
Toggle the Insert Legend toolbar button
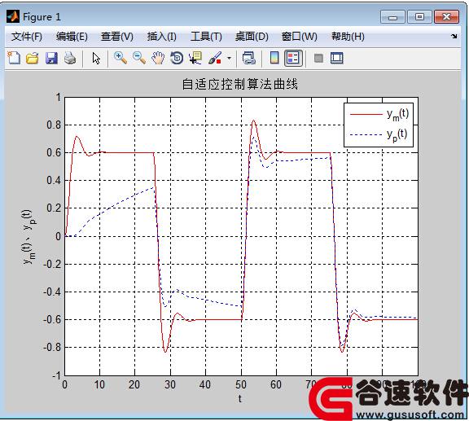pos(293,58)
